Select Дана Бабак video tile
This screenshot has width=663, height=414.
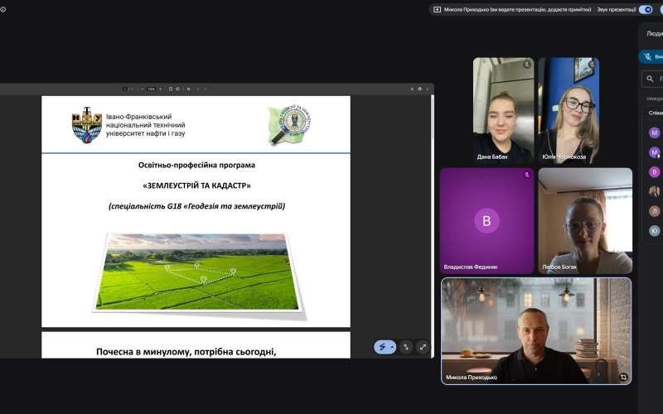tap(503, 111)
